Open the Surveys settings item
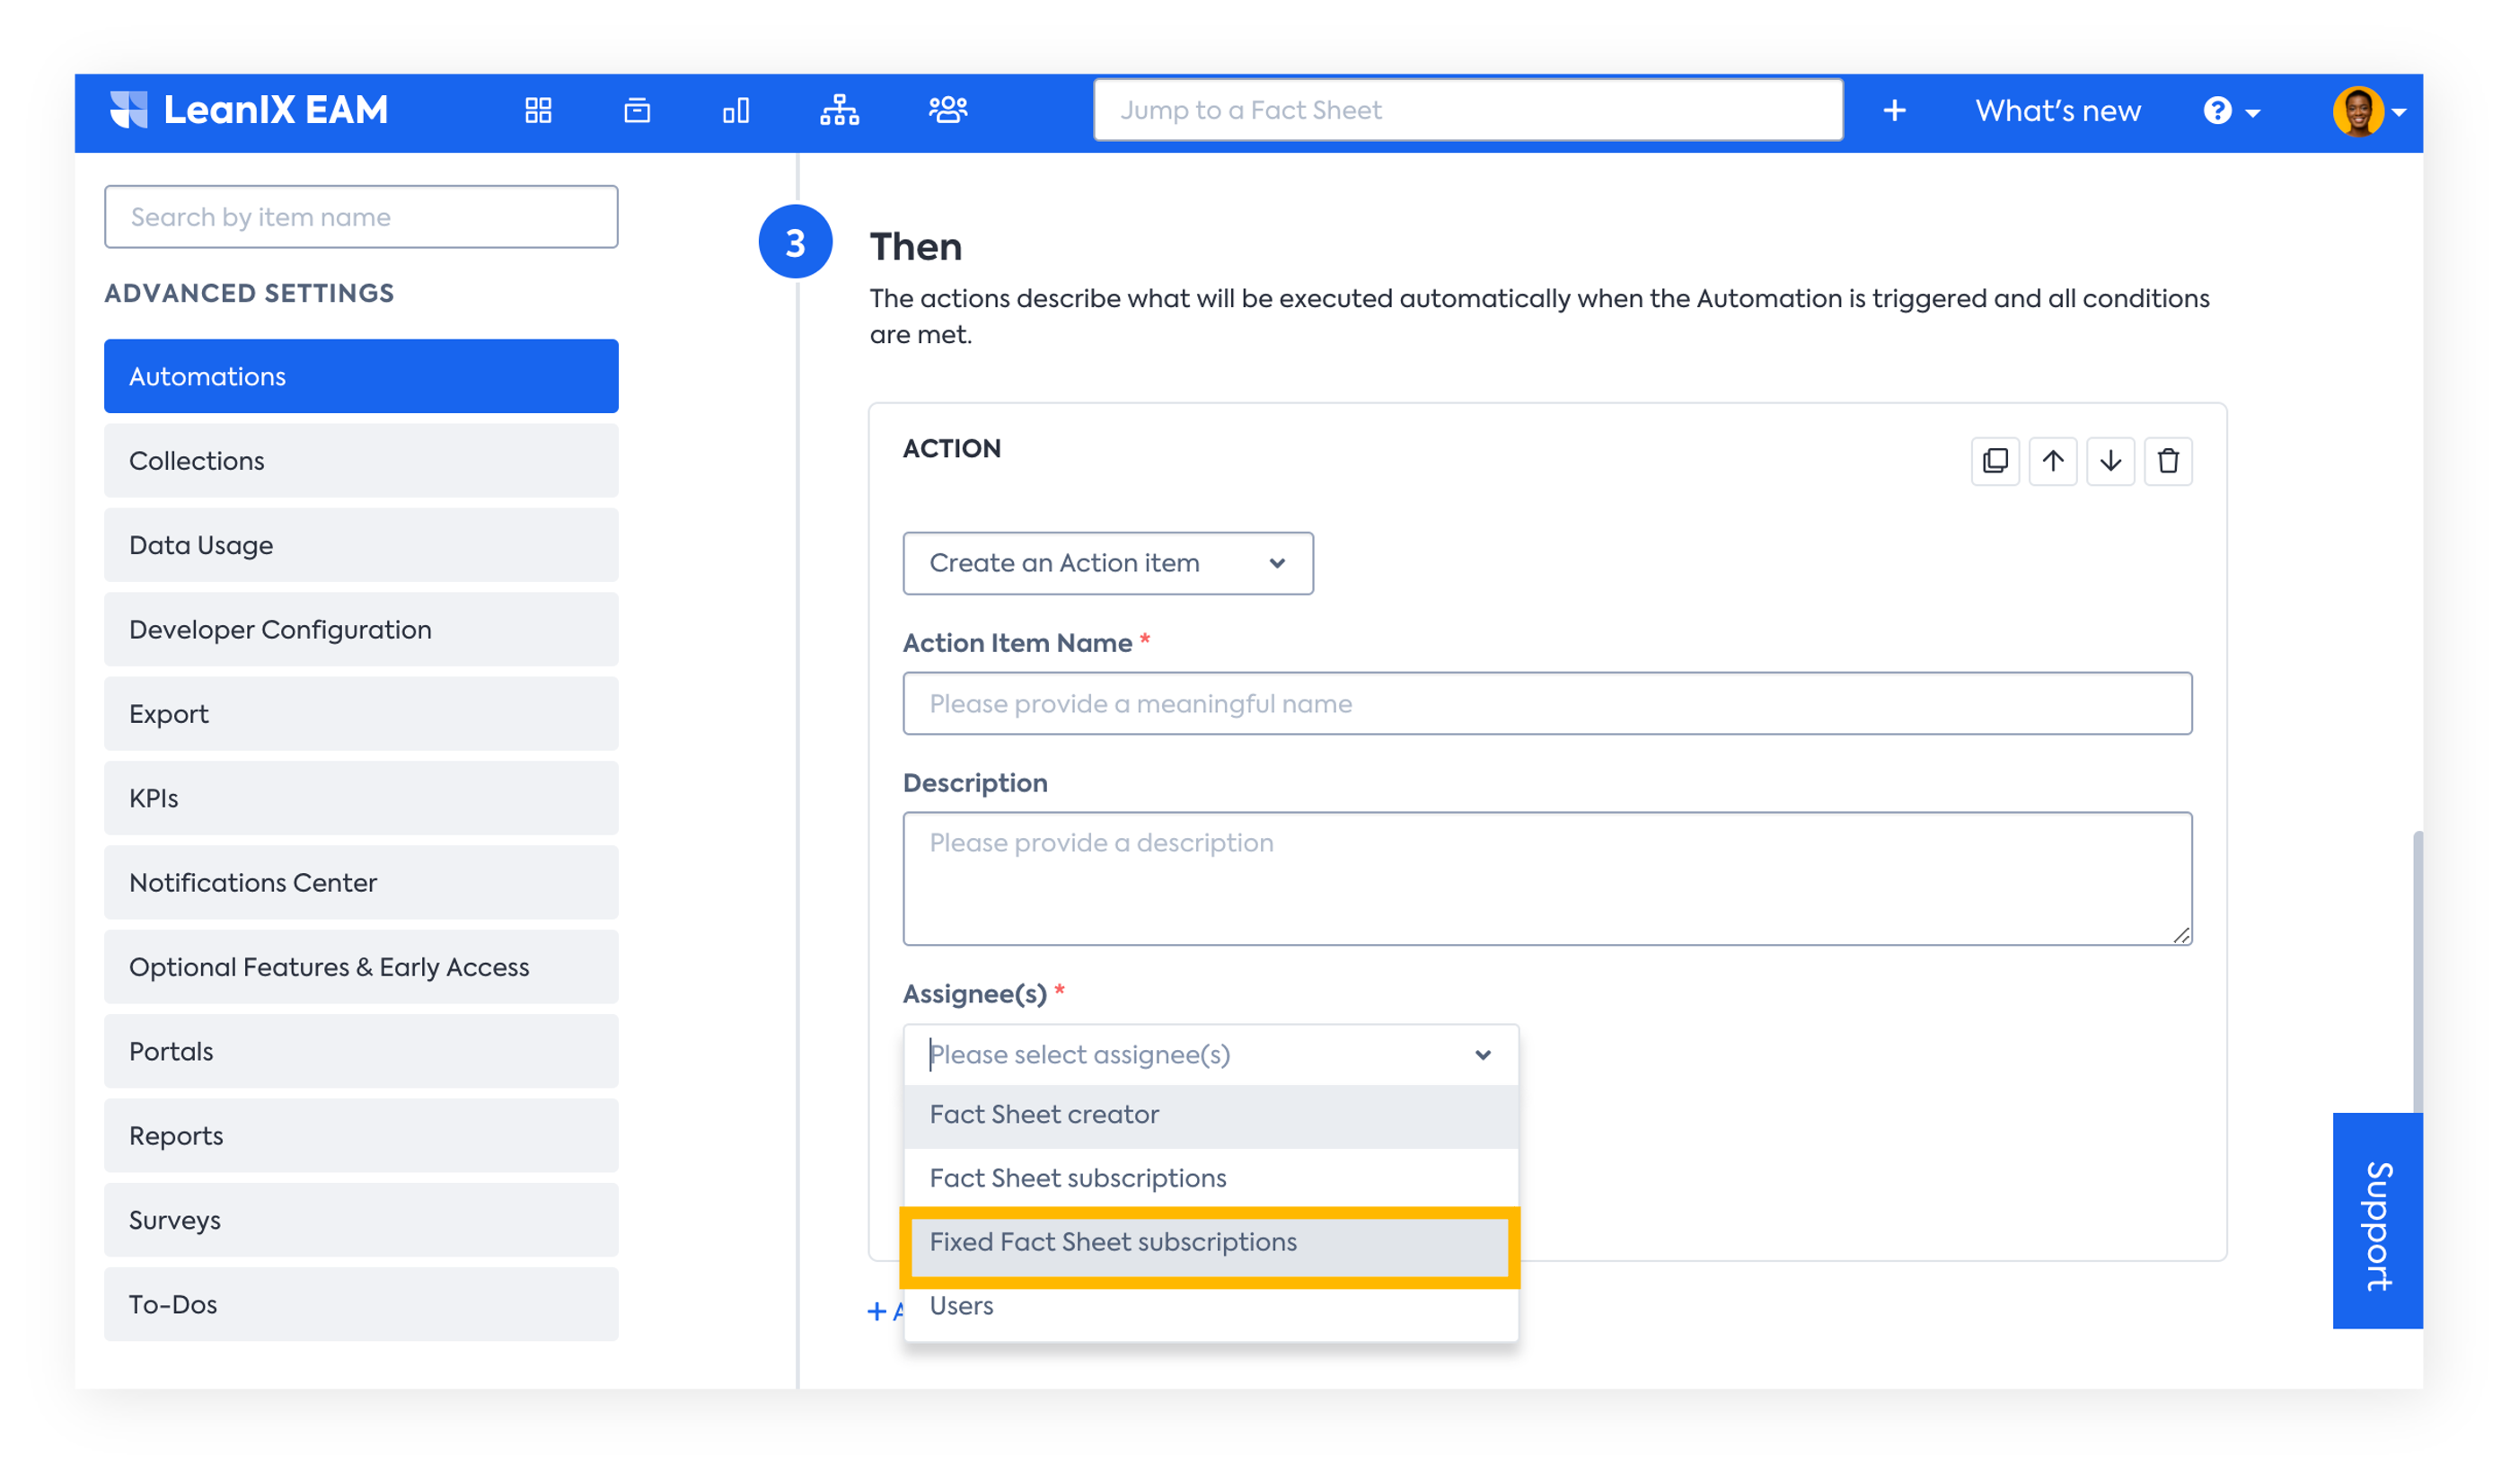The width and height of the screenshot is (2519, 1482). coord(361,1220)
